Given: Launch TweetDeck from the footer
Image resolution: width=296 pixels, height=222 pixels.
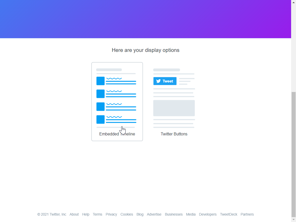Looking at the screenshot, I should pos(228,214).
